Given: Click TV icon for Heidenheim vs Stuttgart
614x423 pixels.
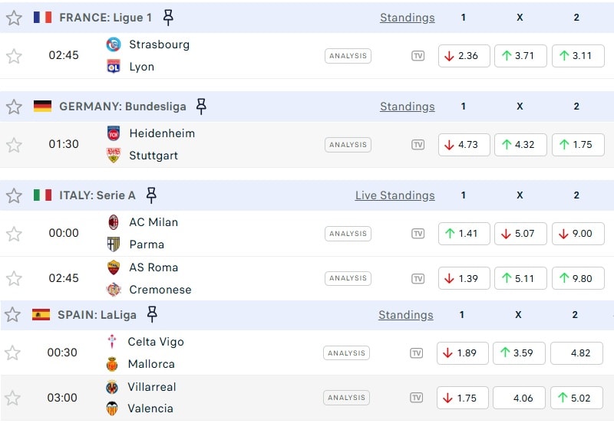Looking at the screenshot, I should coord(418,145).
